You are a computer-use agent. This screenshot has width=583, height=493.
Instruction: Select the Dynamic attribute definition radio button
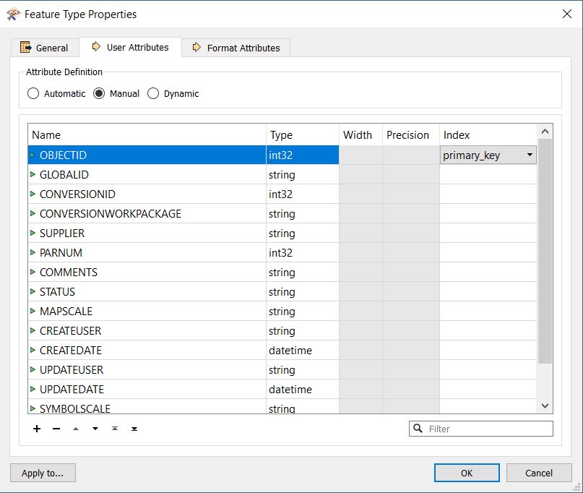pyautogui.click(x=153, y=93)
